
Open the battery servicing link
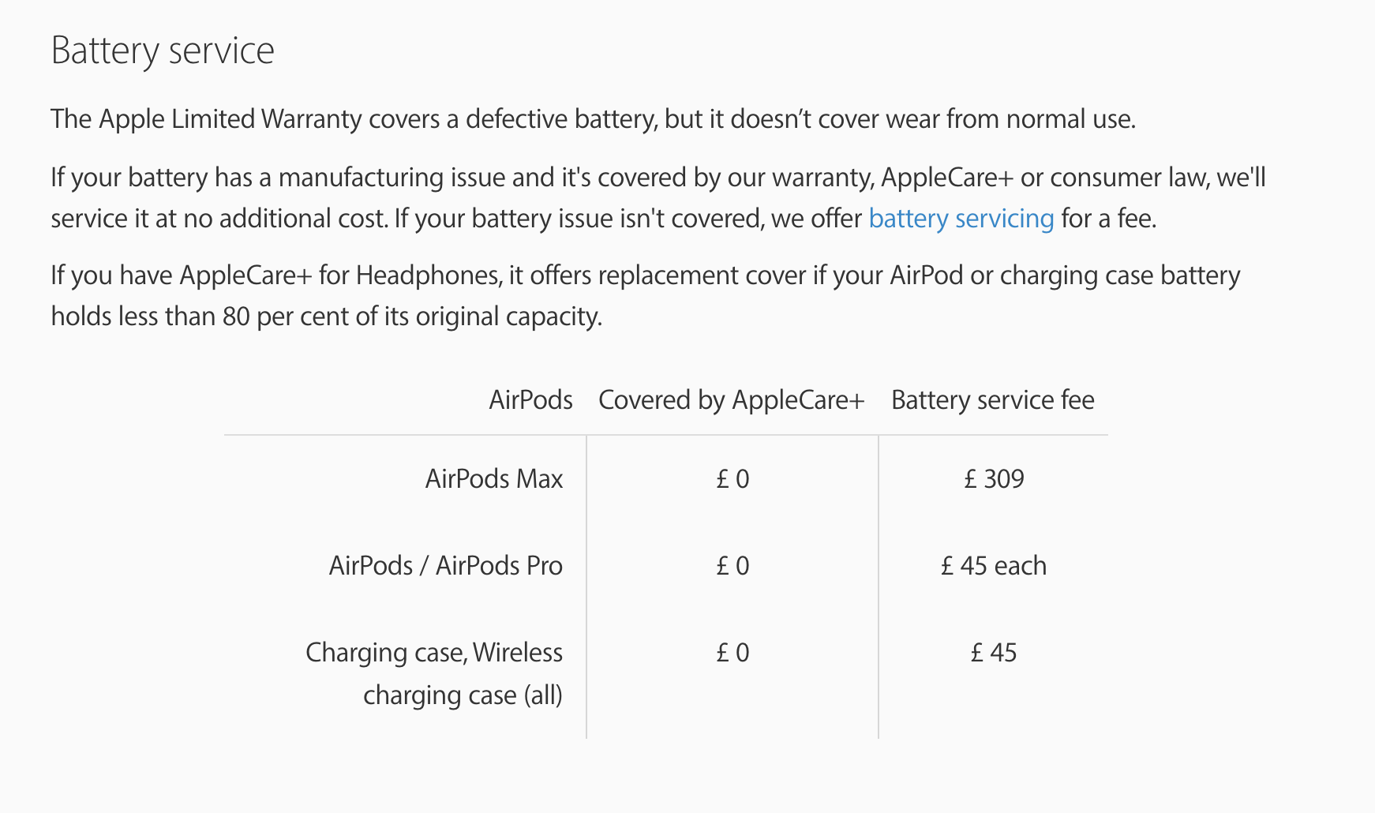(961, 219)
